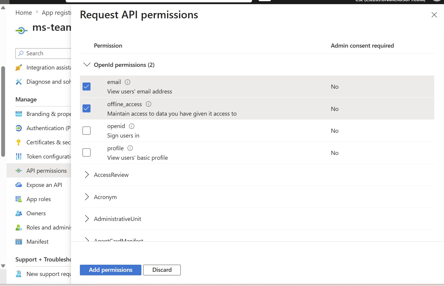Click 'View users' basic profile' description
Viewport: 444px width, 286px height.
tap(138, 158)
